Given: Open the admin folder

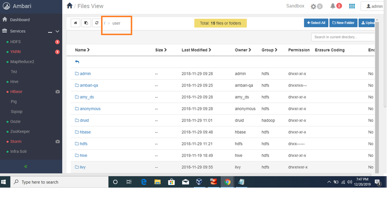Looking at the screenshot, I should click(83, 74).
